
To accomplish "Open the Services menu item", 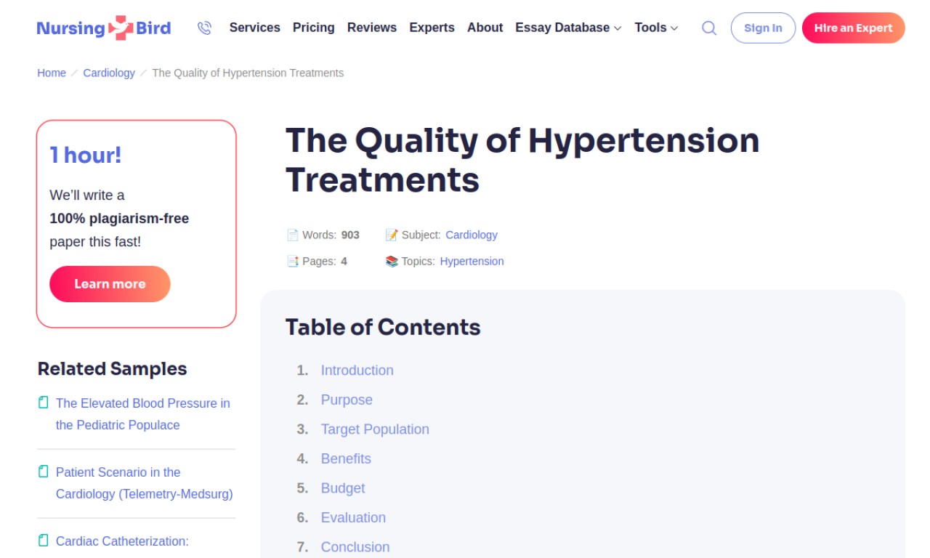I will (254, 28).
